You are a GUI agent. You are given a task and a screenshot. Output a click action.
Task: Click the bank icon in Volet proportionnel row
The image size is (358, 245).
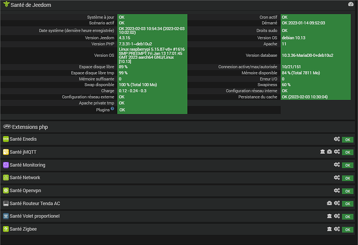pyautogui.click(x=329, y=216)
